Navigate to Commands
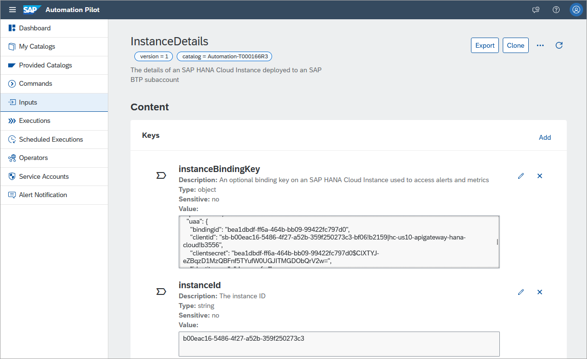Viewport: 587px width, 359px height. [54, 84]
